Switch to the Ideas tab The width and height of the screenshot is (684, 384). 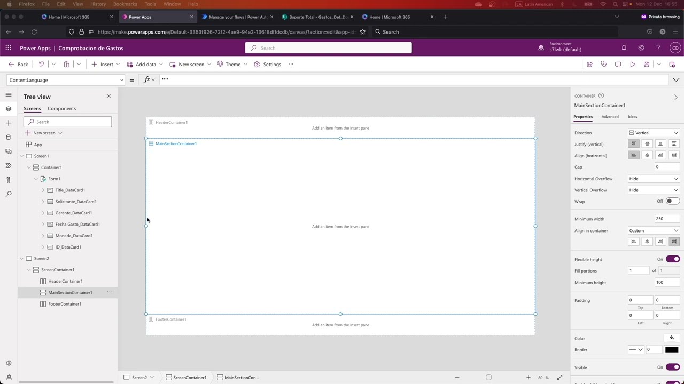tap(632, 117)
